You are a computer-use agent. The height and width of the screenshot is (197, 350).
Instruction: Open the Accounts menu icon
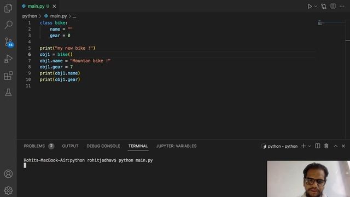point(8,174)
